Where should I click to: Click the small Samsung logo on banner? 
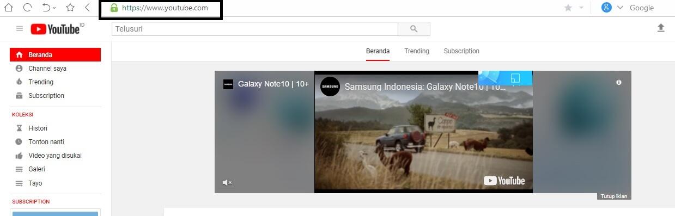tap(228, 84)
